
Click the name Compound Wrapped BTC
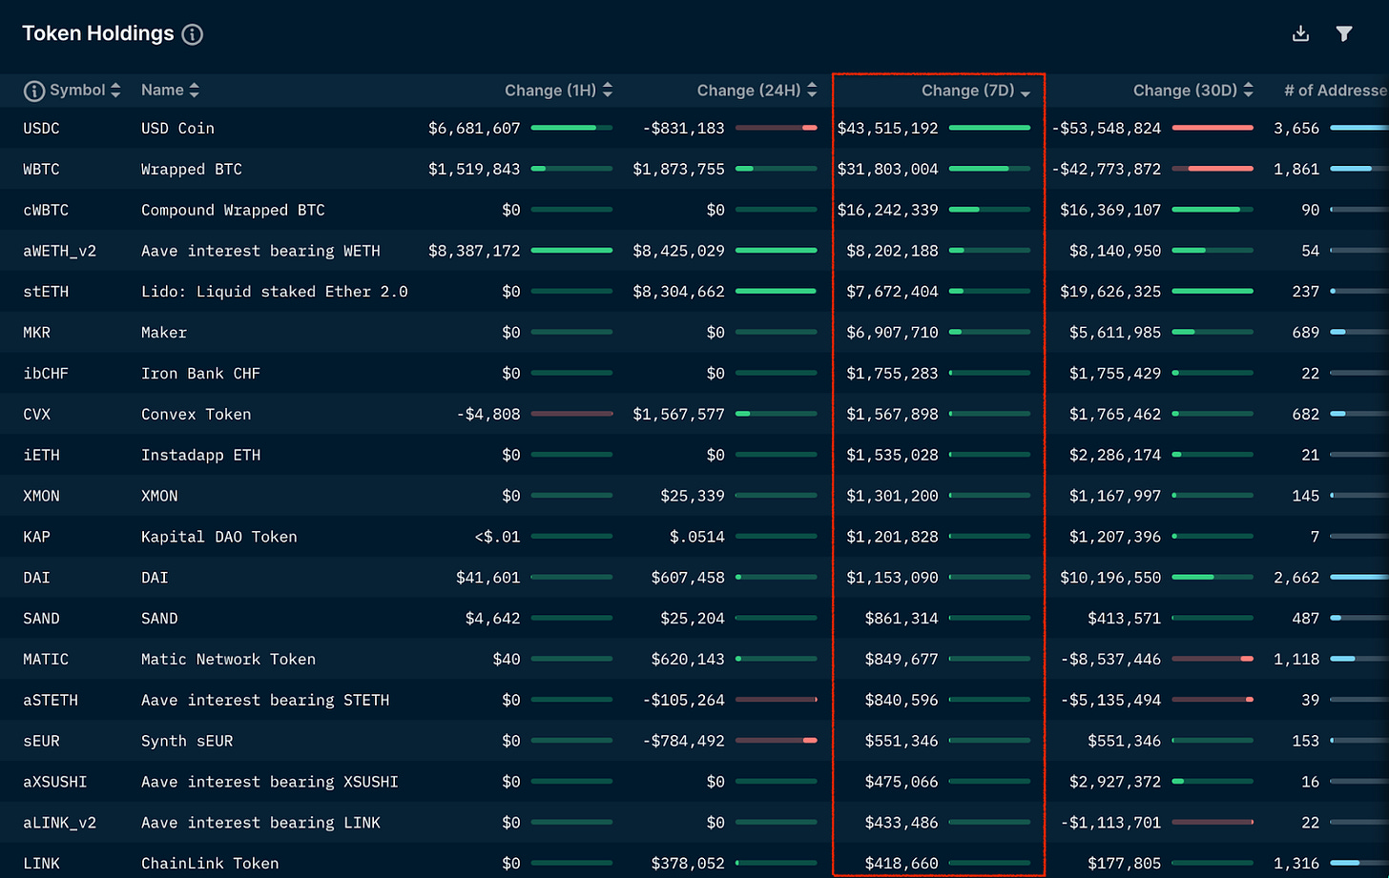(233, 210)
